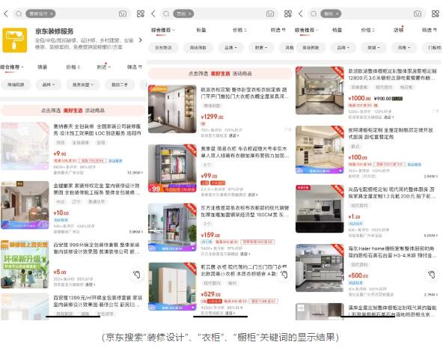Open the 附近 dropdown on 装修设计 screen

103,67
